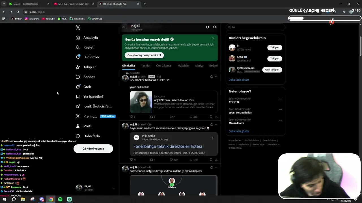
Task: Follow account nehir @nehircardi
Action: click(x=275, y=59)
